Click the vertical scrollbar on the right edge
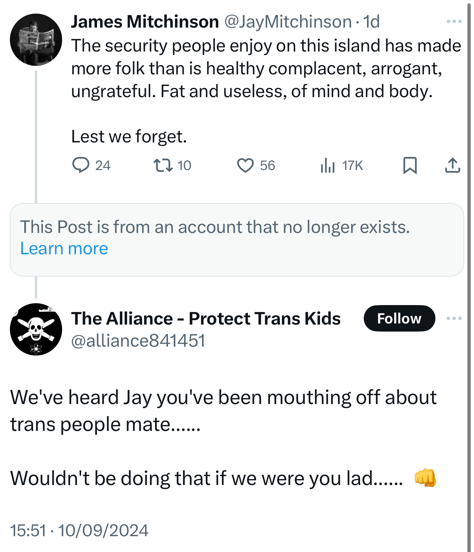 [x=469, y=276]
